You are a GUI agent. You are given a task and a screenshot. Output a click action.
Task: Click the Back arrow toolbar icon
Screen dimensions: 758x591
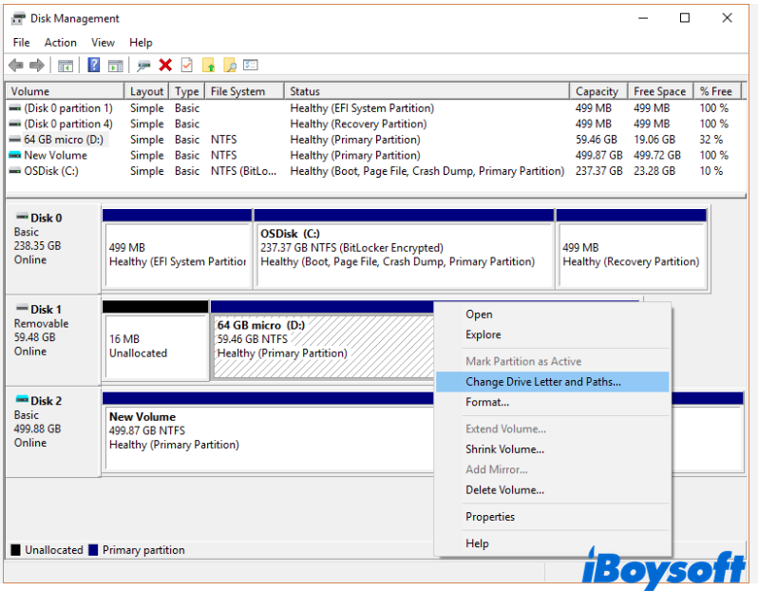16,66
